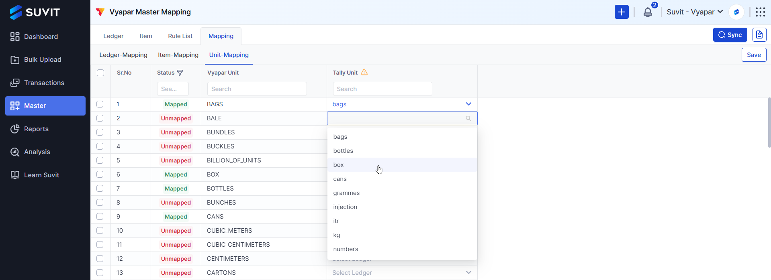This screenshot has height=280, width=771.
Task: Click the Mapped status for BAGS
Action: pyautogui.click(x=176, y=104)
